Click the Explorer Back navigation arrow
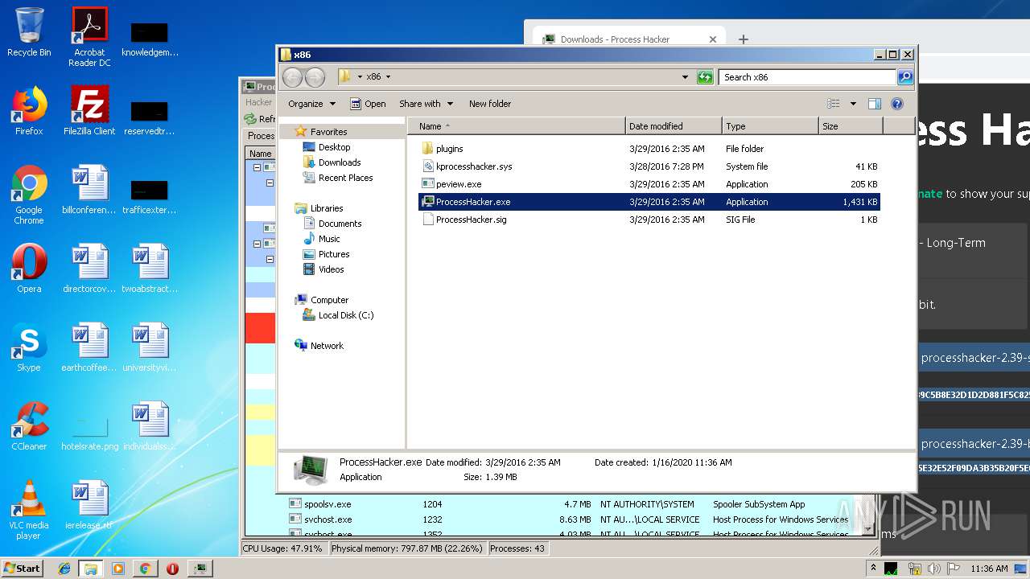 coord(292,77)
